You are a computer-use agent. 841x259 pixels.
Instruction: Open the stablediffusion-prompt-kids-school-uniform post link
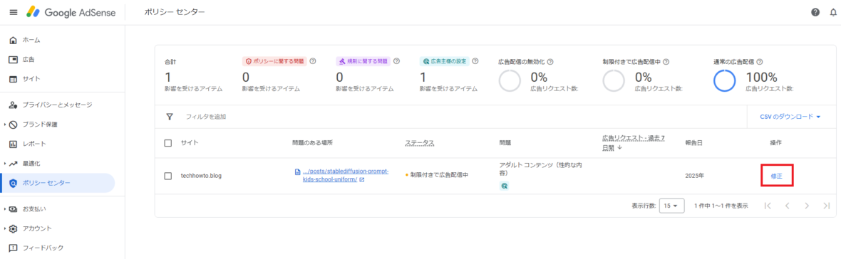click(x=346, y=176)
